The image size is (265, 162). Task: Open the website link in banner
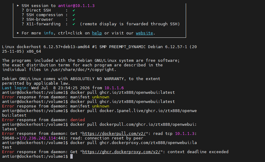pos(144,33)
